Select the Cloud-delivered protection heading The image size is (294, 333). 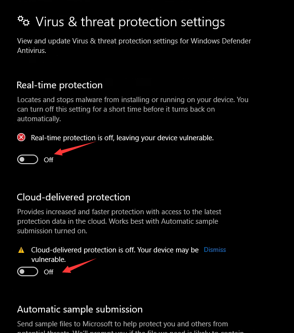[x=73, y=197]
